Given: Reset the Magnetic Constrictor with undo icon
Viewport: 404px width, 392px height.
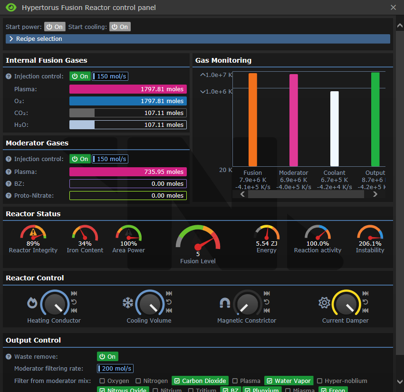Looking at the screenshot, I should click(267, 302).
